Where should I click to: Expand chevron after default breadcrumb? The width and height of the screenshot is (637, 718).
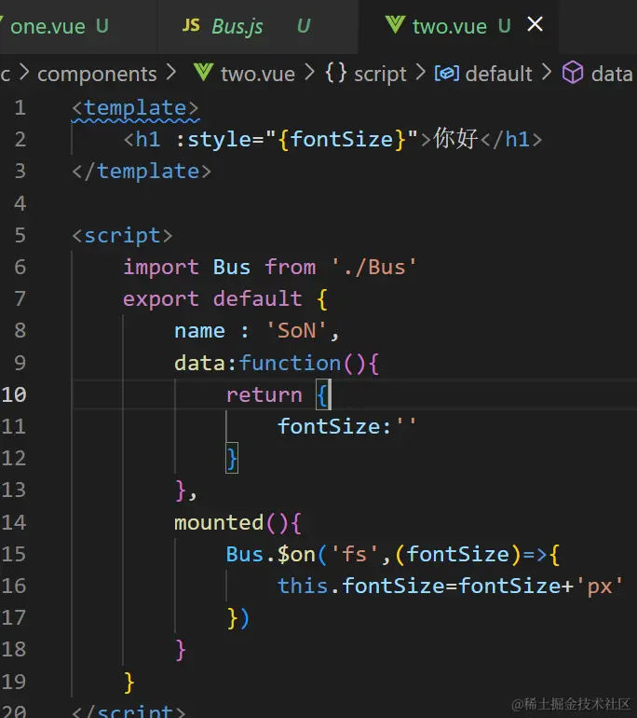tap(547, 73)
